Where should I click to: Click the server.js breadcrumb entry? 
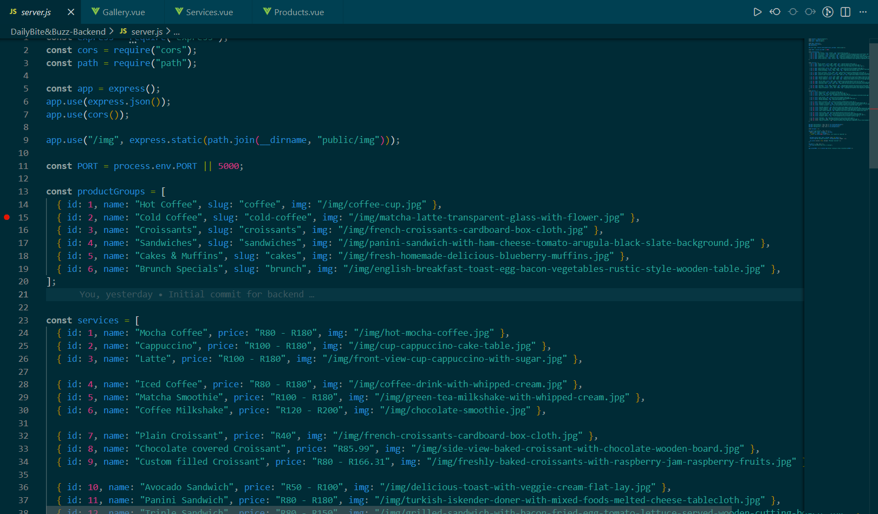146,31
